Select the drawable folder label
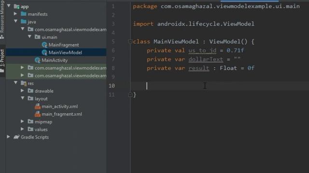The height and width of the screenshot is (173, 309). click(x=44, y=91)
